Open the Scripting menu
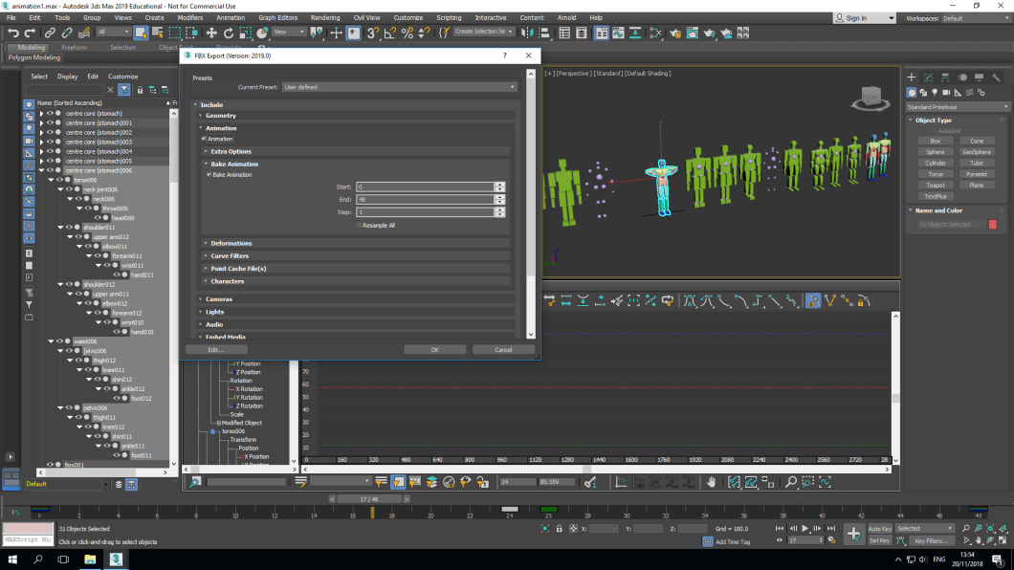This screenshot has height=570, width=1014. click(449, 17)
